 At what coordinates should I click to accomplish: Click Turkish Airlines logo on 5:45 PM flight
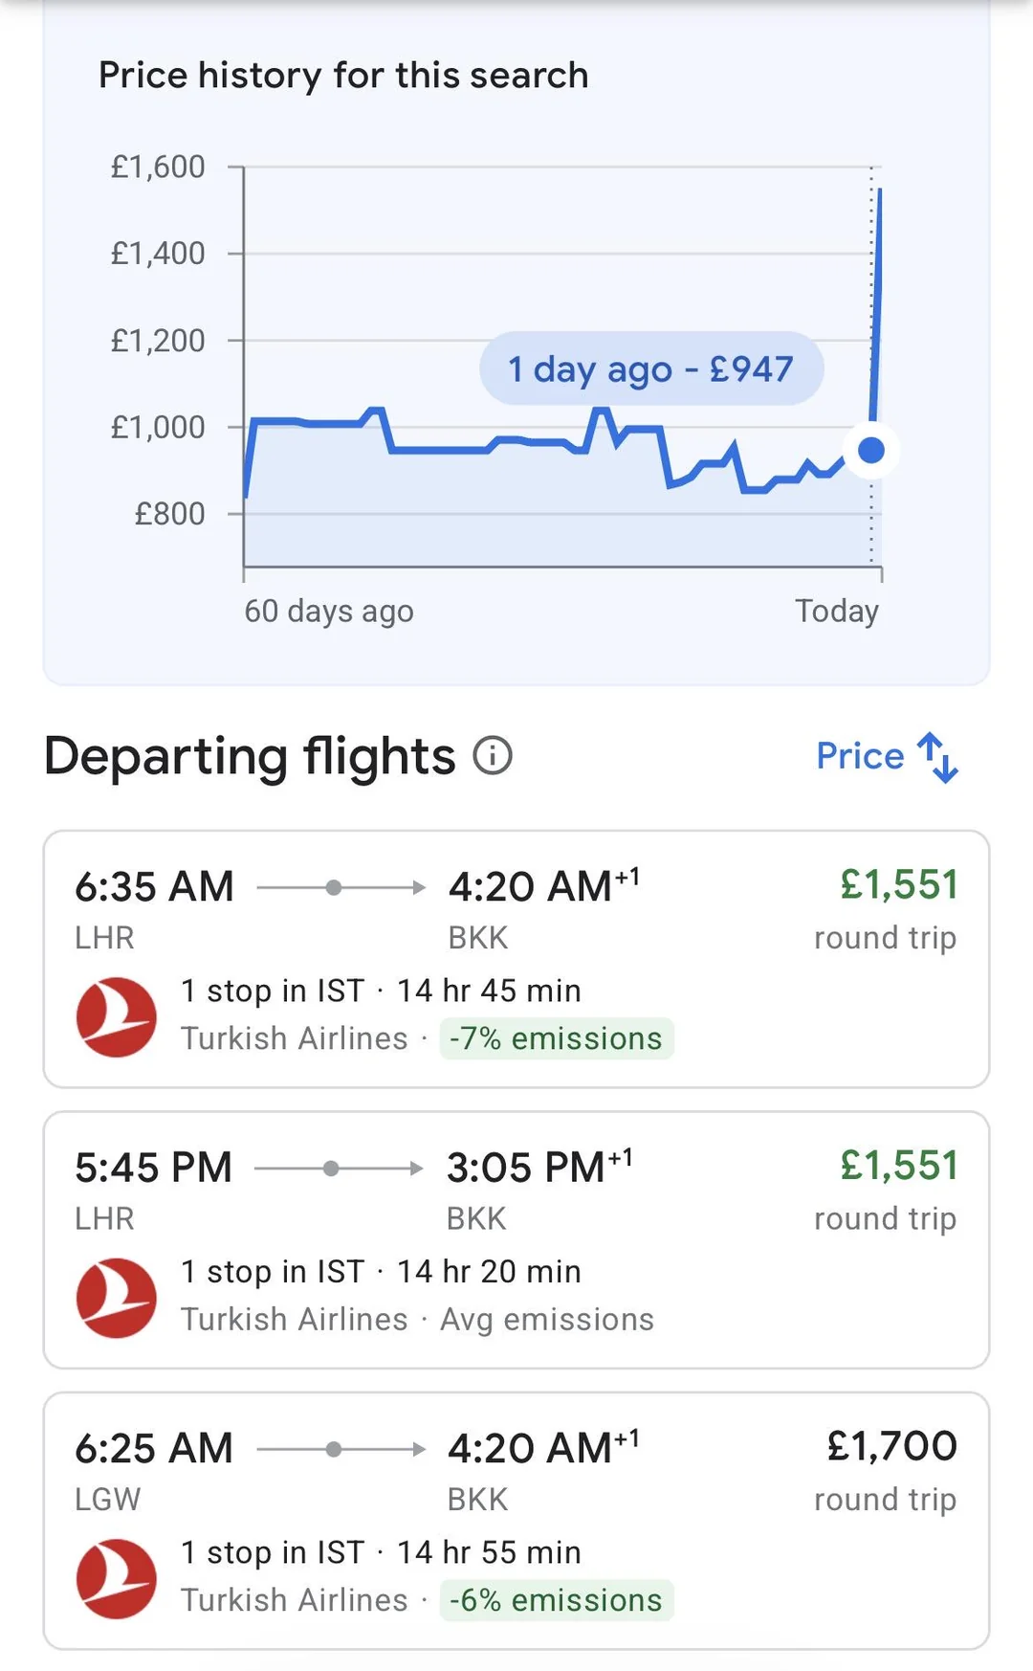117,1298
